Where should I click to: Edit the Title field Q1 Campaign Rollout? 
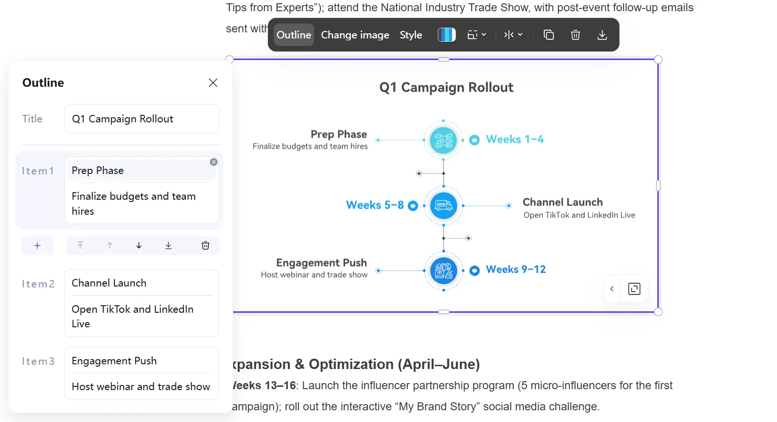[x=141, y=119]
